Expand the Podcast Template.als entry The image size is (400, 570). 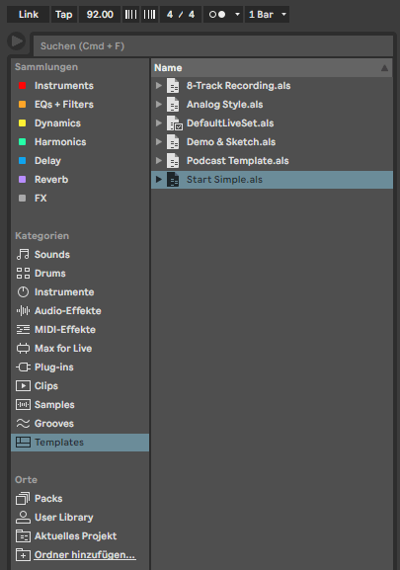point(158,160)
